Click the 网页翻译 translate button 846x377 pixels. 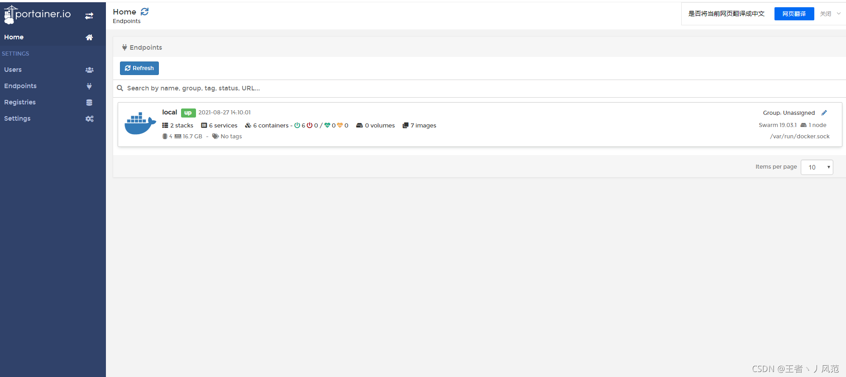(794, 14)
